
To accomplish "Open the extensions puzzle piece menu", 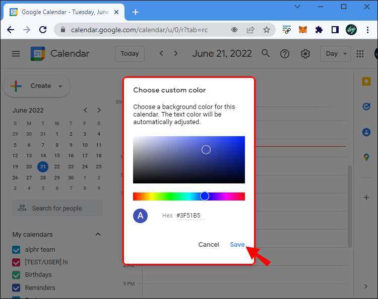I will point(319,30).
